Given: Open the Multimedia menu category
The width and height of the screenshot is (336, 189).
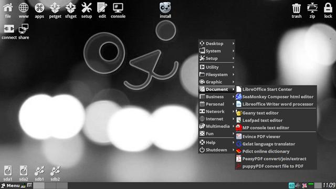Looking at the screenshot, I should [217, 126].
